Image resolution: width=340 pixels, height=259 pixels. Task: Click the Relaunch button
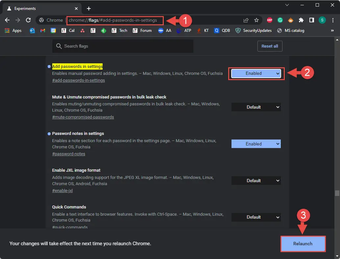click(303, 244)
